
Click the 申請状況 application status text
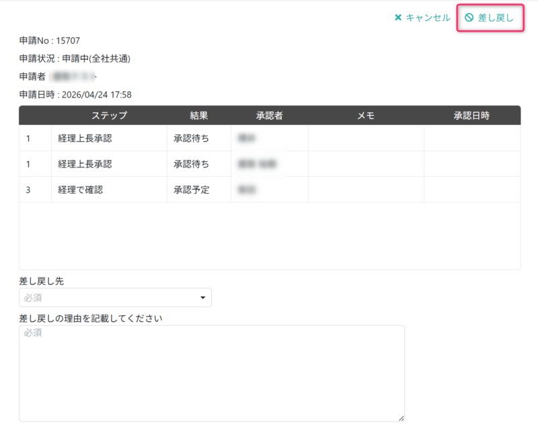click(x=74, y=58)
